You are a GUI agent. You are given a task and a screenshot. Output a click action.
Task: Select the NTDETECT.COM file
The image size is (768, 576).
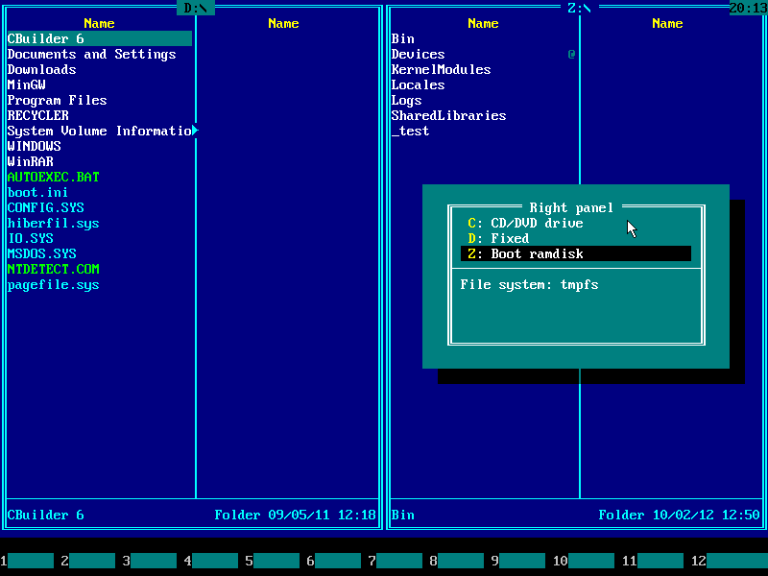point(54,269)
